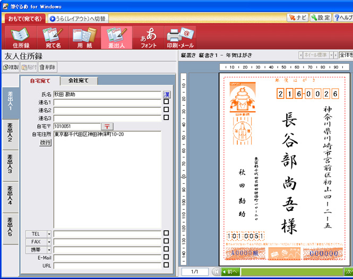Toggle the checkbox next to URL field
Screen dimensions: 353x279
[x=167, y=265]
